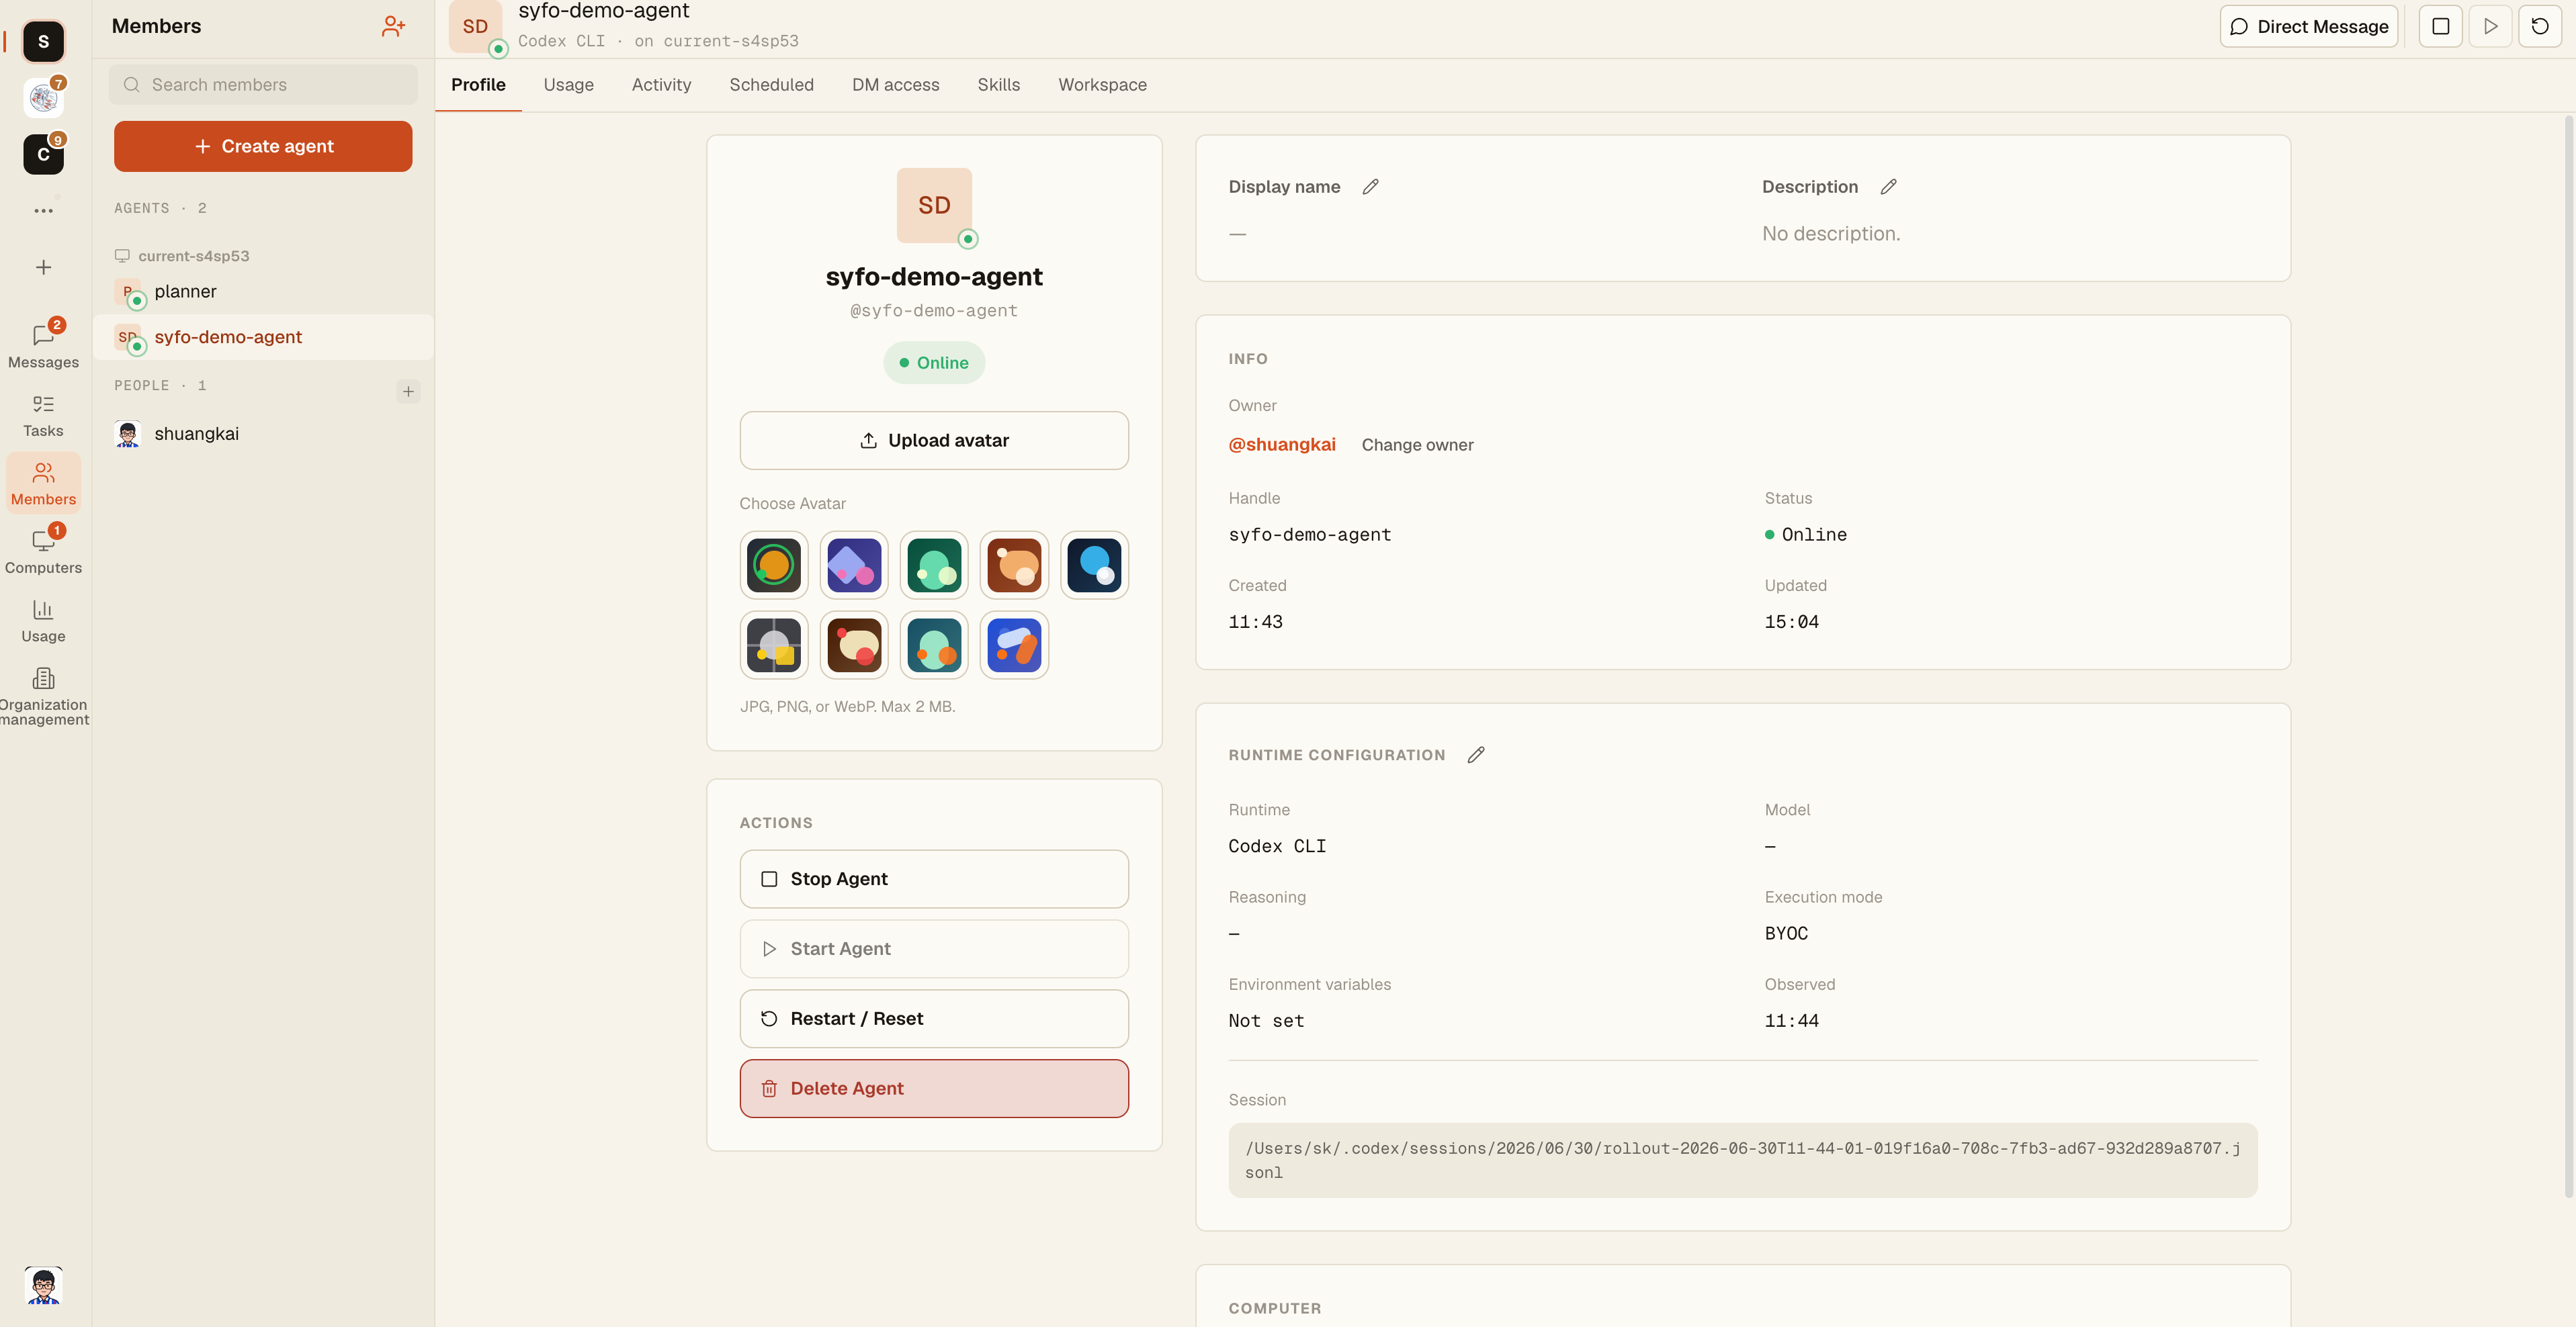Click Stop Agent button

[x=934, y=878]
